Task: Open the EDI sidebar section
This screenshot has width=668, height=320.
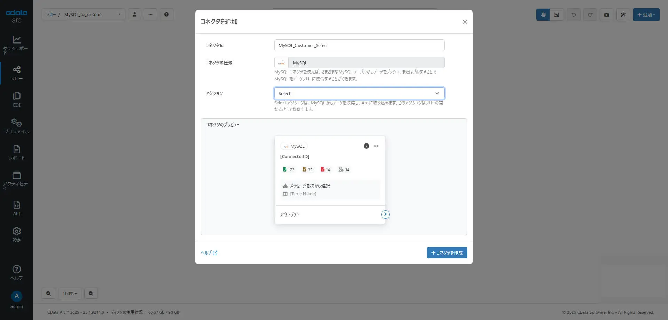Action: tap(16, 100)
